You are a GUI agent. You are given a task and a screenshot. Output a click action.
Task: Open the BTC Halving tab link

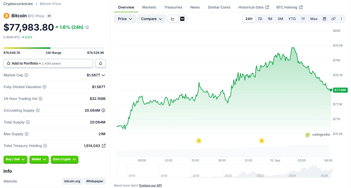click(289, 7)
